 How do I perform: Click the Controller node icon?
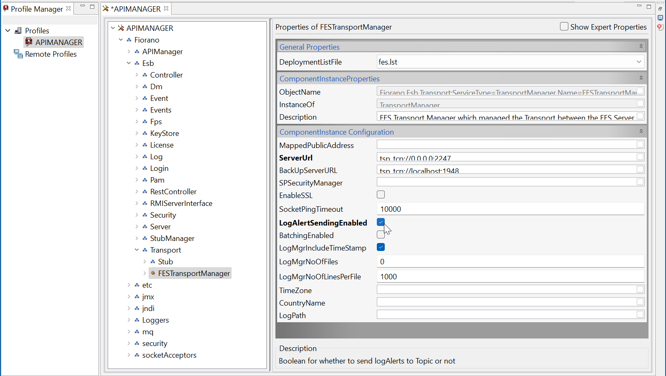pos(145,75)
